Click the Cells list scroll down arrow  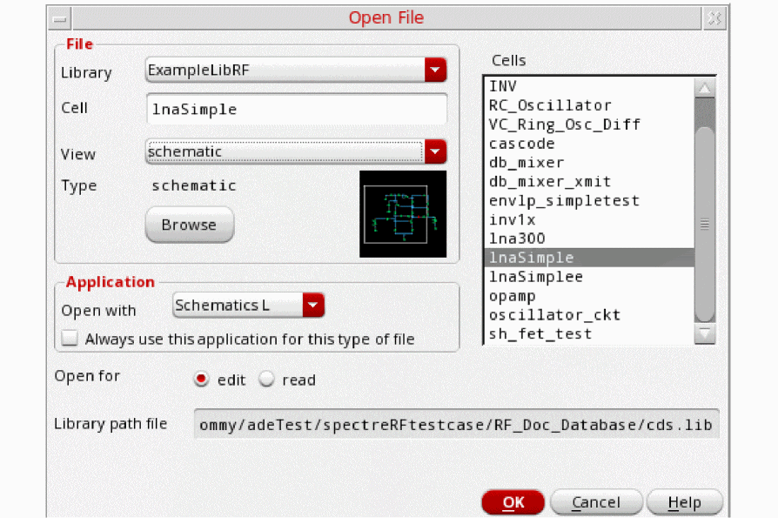click(x=705, y=333)
